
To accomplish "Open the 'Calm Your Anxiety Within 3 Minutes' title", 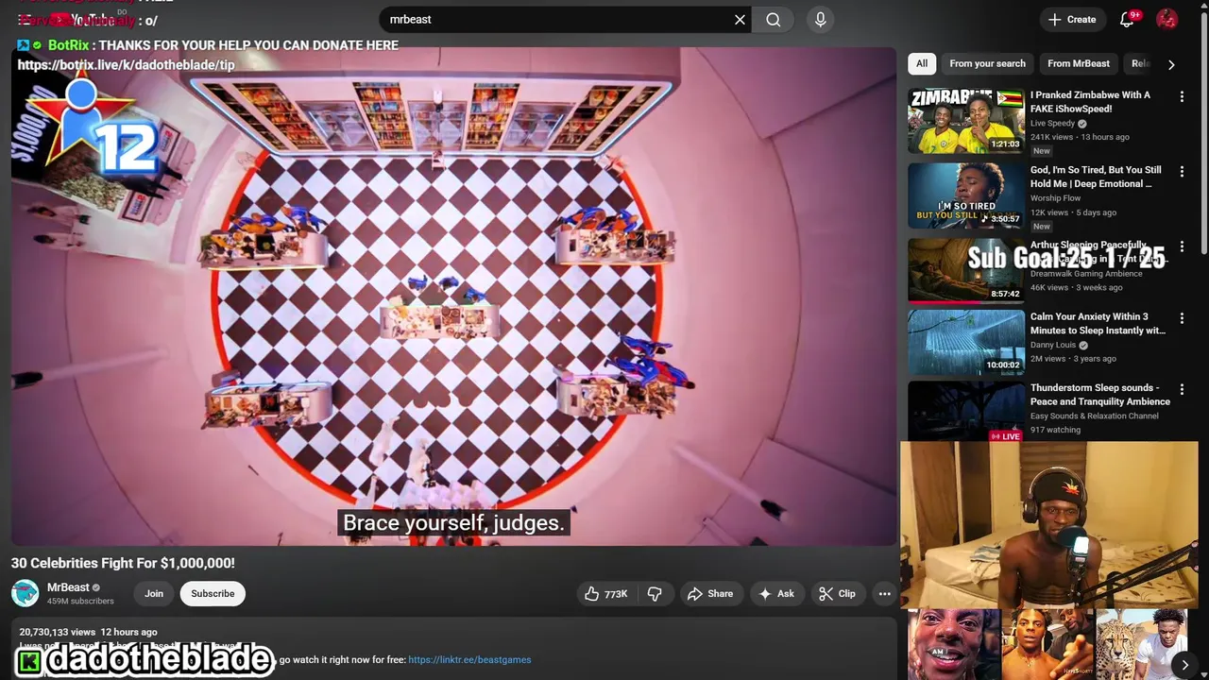I will [x=1098, y=324].
